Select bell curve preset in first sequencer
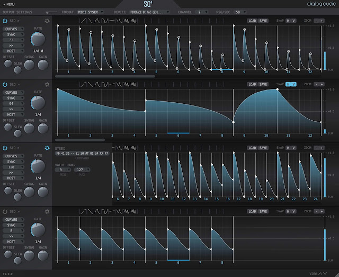The height and width of the screenshot is (277, 339). 97,21
